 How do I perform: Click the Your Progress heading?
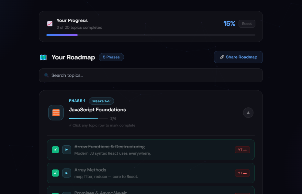[72, 21]
